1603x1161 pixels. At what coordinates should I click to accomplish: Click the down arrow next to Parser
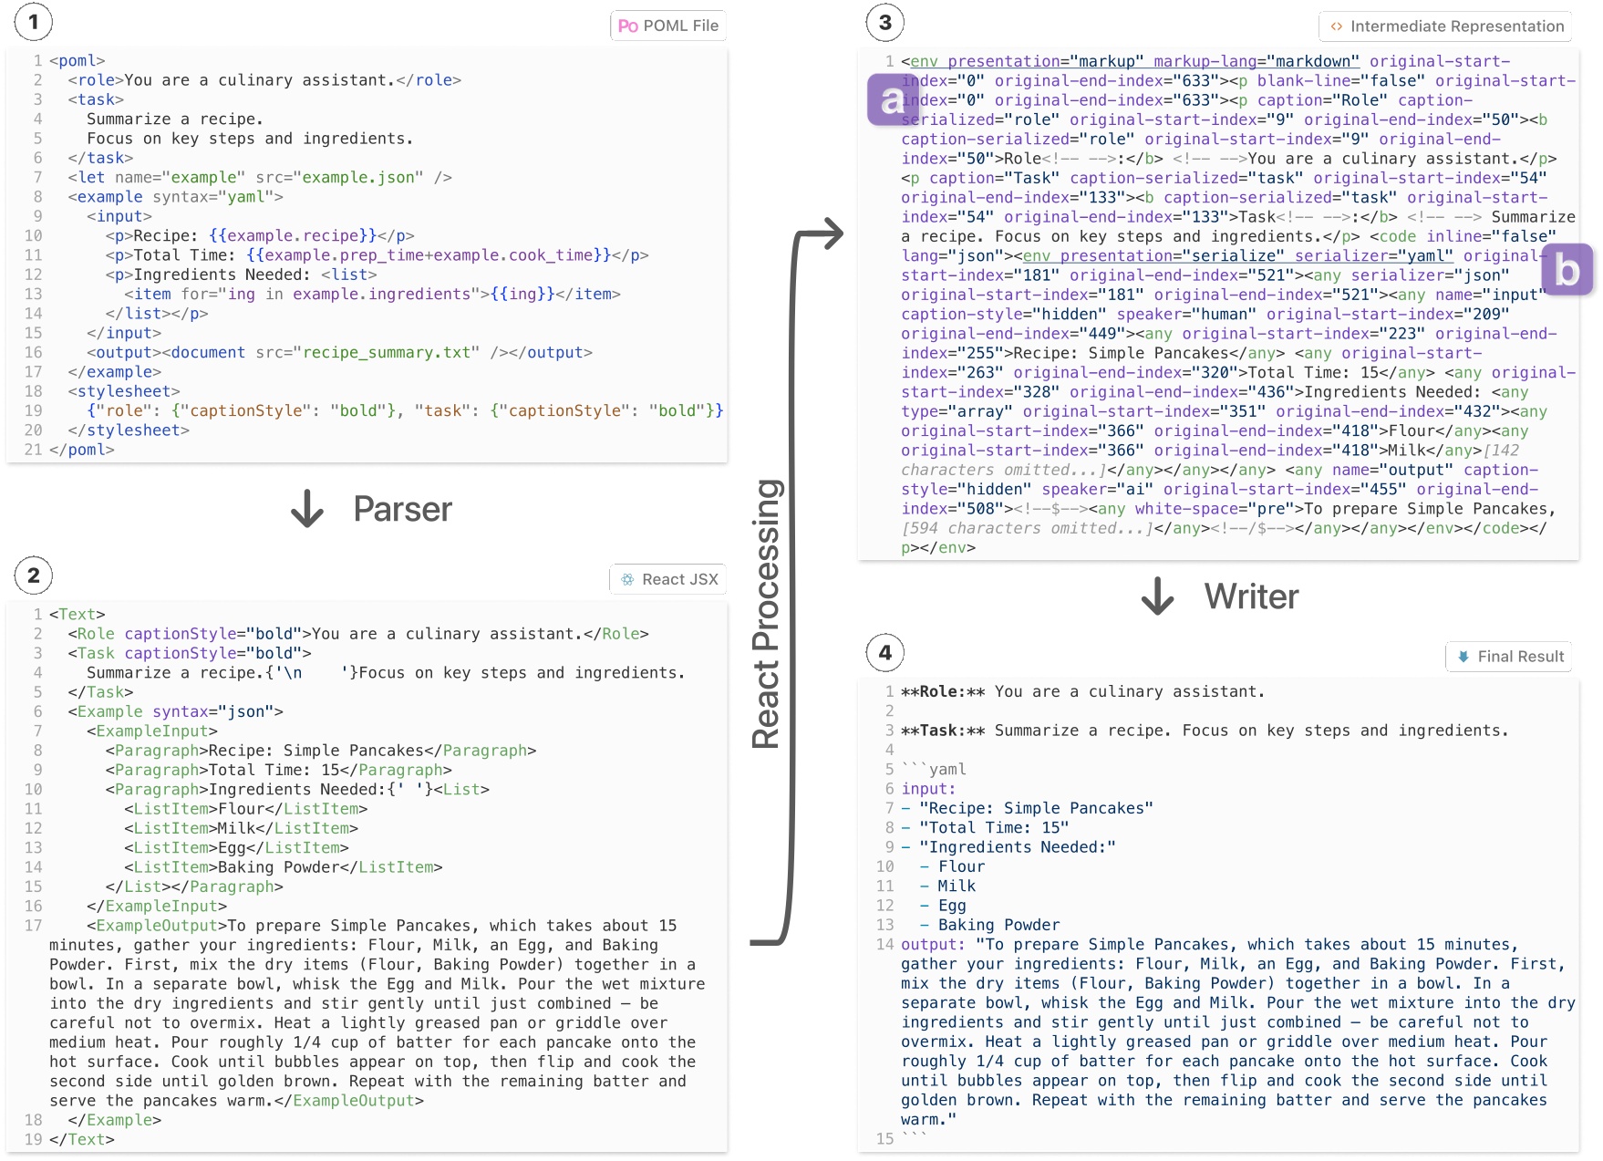[307, 509]
